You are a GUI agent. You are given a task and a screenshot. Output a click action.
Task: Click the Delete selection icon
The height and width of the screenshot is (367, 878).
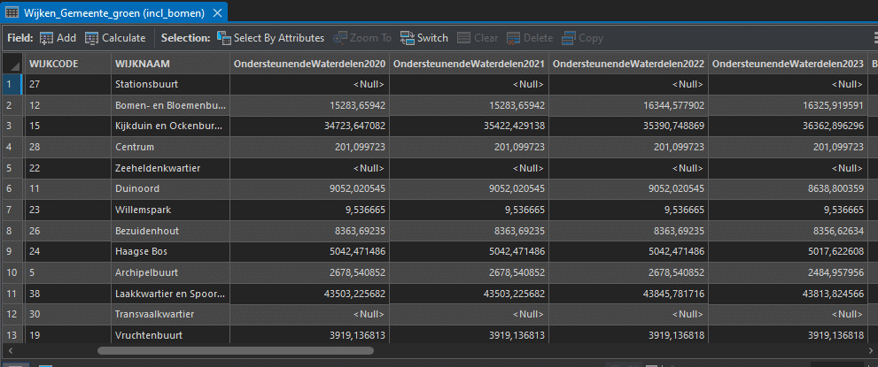point(514,38)
